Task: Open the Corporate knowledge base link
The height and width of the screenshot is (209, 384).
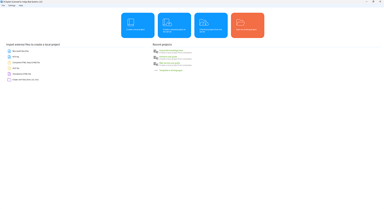Action: pyautogui.click(x=171, y=50)
